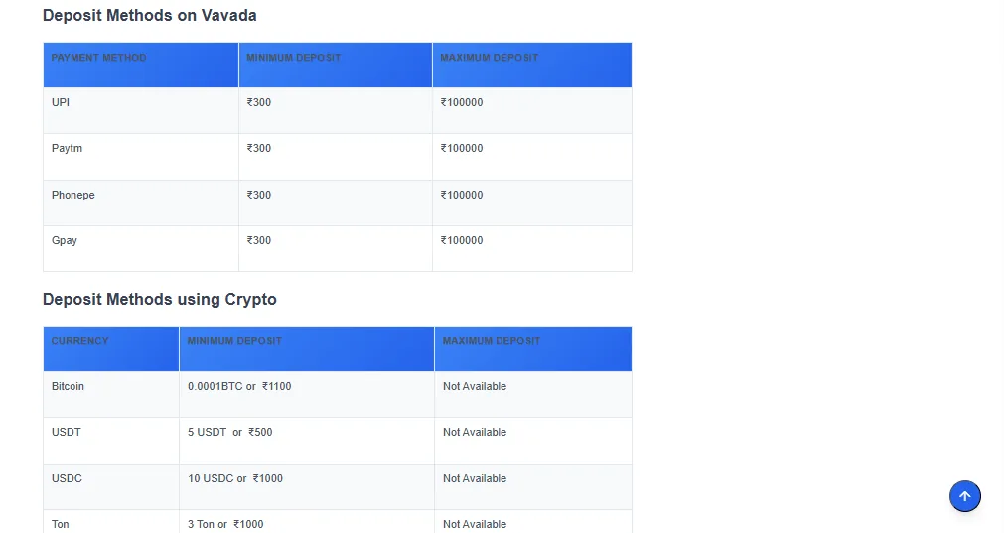Click the '10 USDC or ₹1000' cell

tap(307, 486)
